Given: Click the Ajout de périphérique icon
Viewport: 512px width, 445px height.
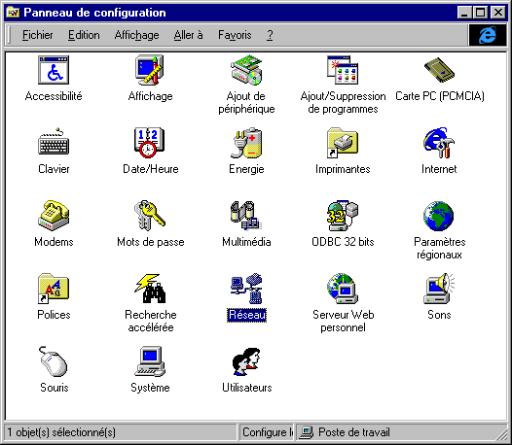Looking at the screenshot, I should point(246,70).
